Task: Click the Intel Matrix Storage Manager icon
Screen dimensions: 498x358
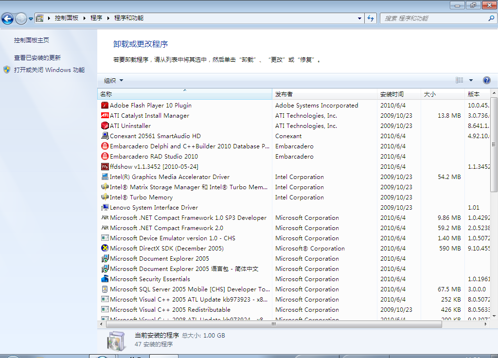Action: click(x=105, y=187)
